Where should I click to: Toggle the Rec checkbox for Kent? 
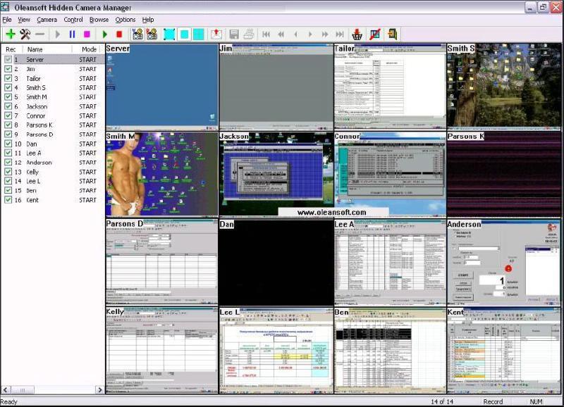[x=8, y=200]
